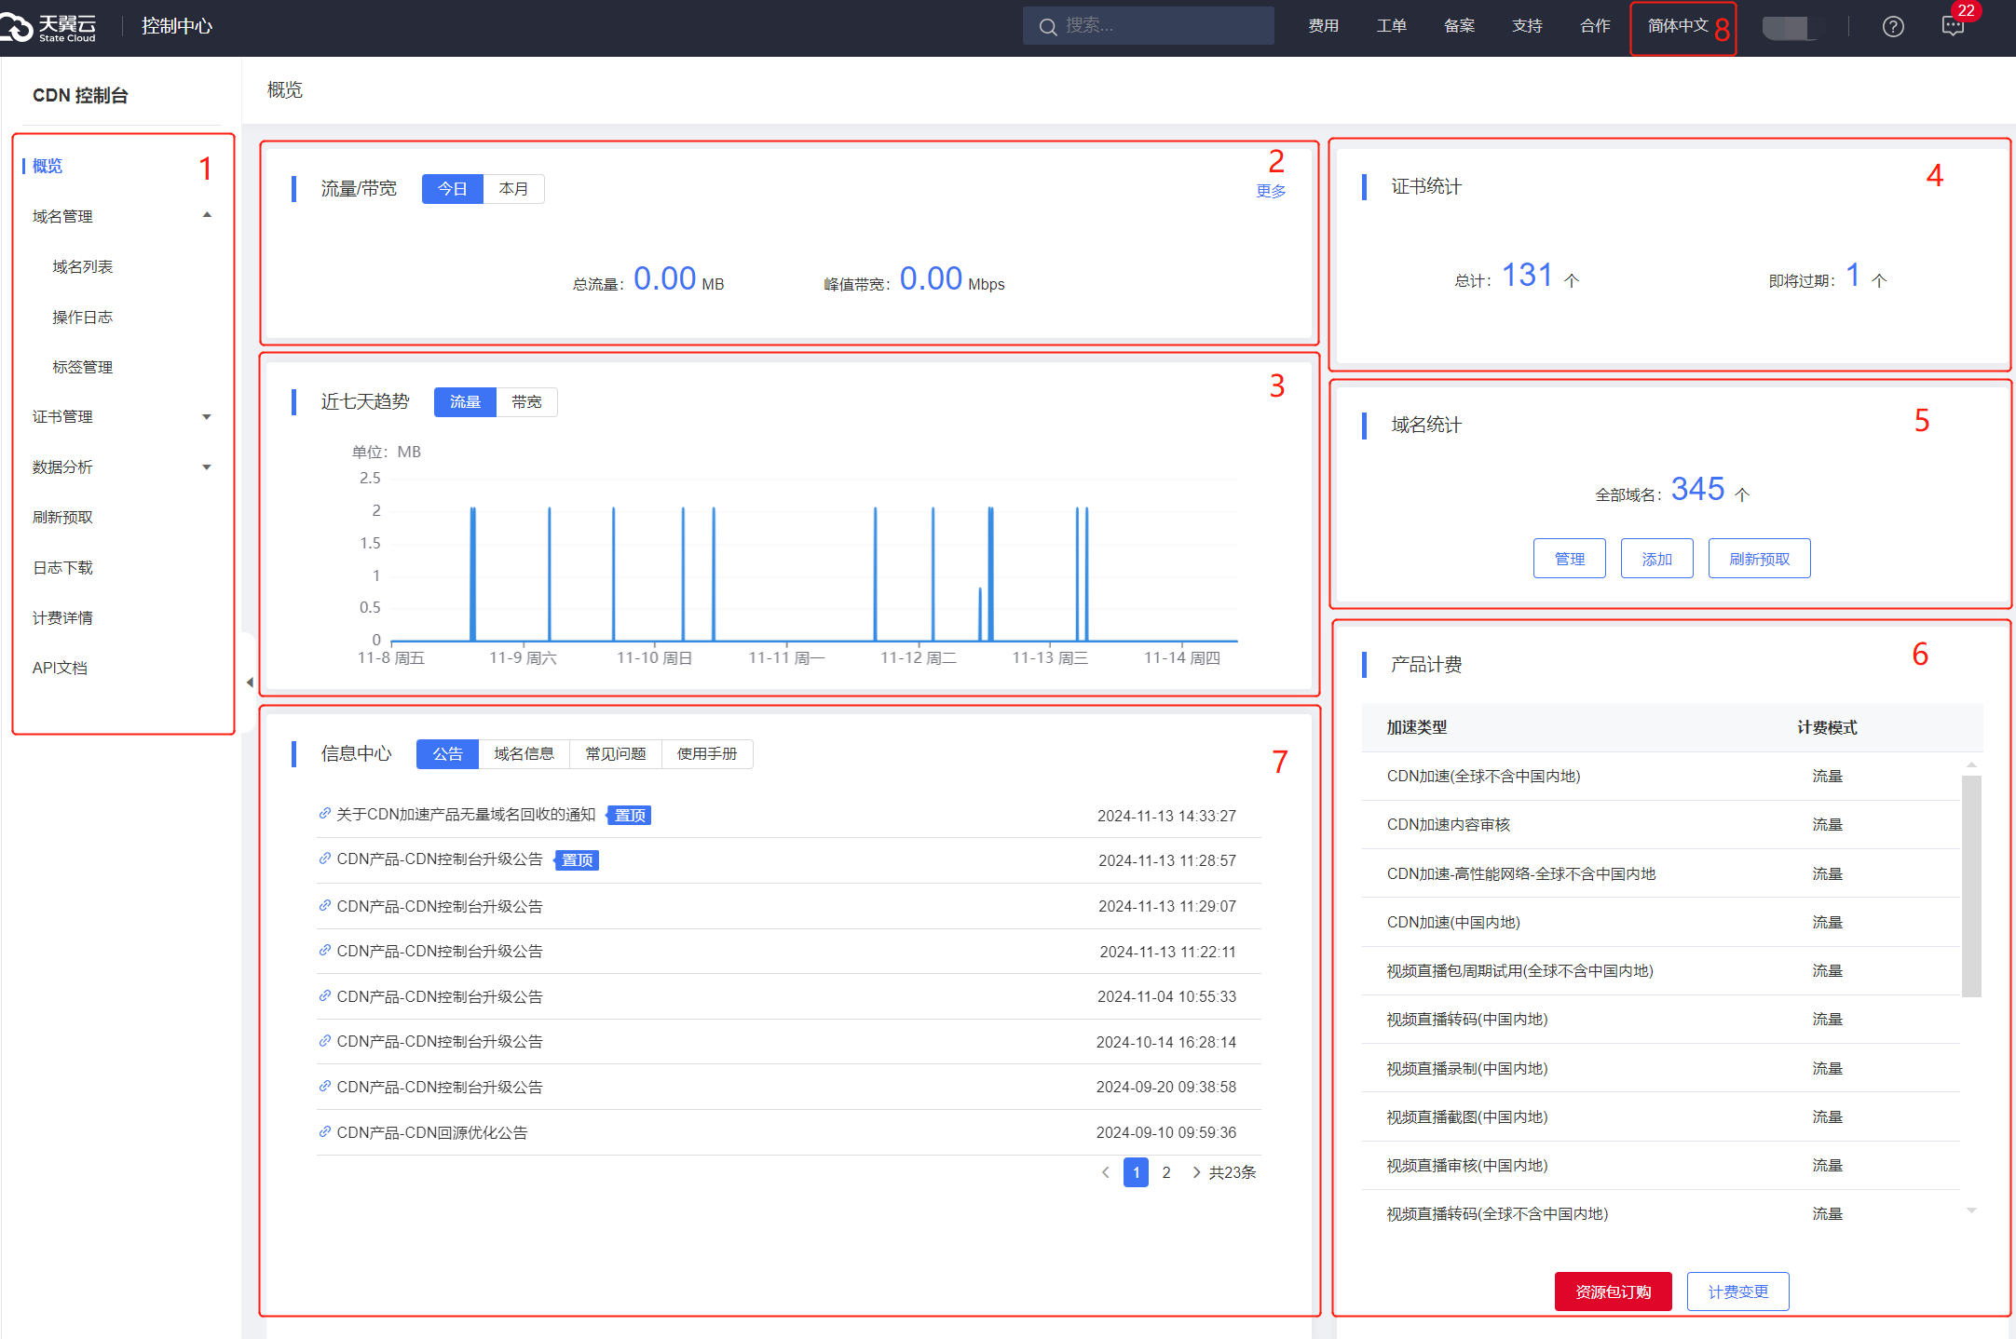The height and width of the screenshot is (1339, 2016).
Task: Click the 管理 button under 域名统计
Action: 1570,559
